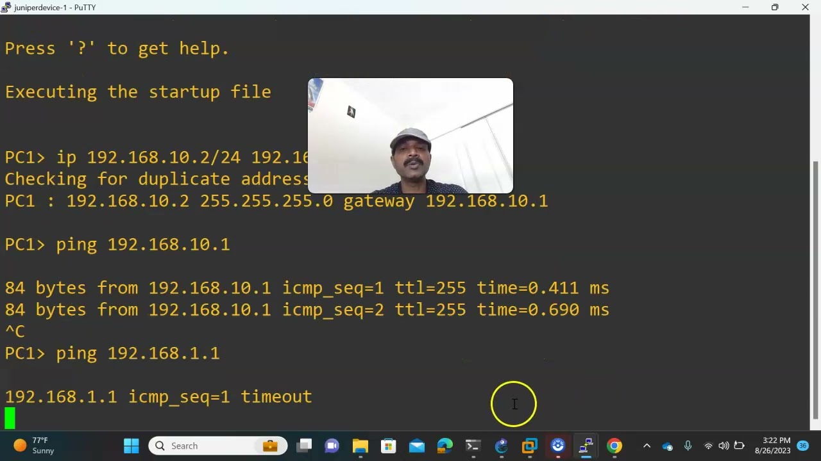The image size is (821, 461).
Task: Open the Terminal taskbar icon
Action: [x=473, y=446]
